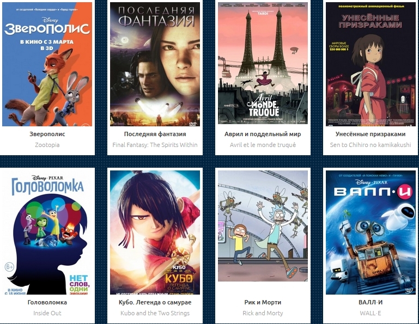Viewport: 419px width, 324px height.
Task: Click the ВАЛЛ·И title link
Action: (371, 302)
